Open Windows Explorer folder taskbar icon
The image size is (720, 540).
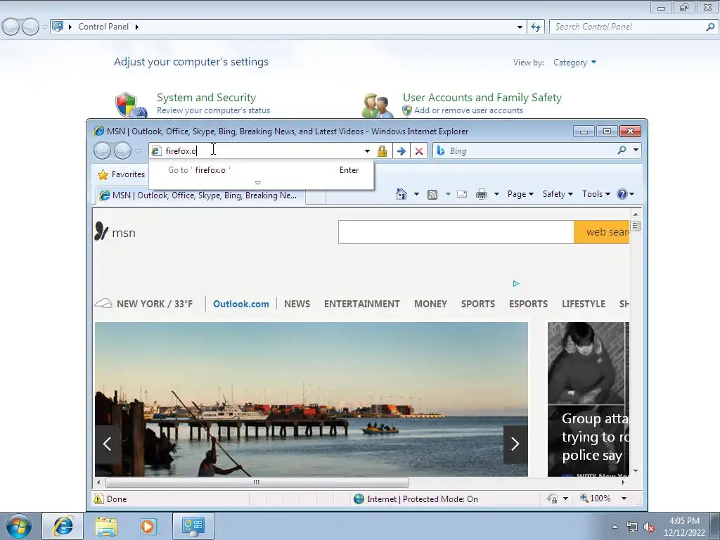(x=106, y=526)
